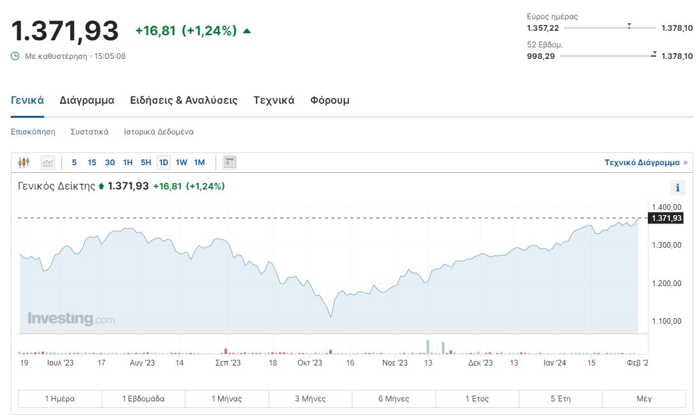Open the Συστατικά link
Image resolution: width=699 pixels, height=418 pixels.
point(90,132)
